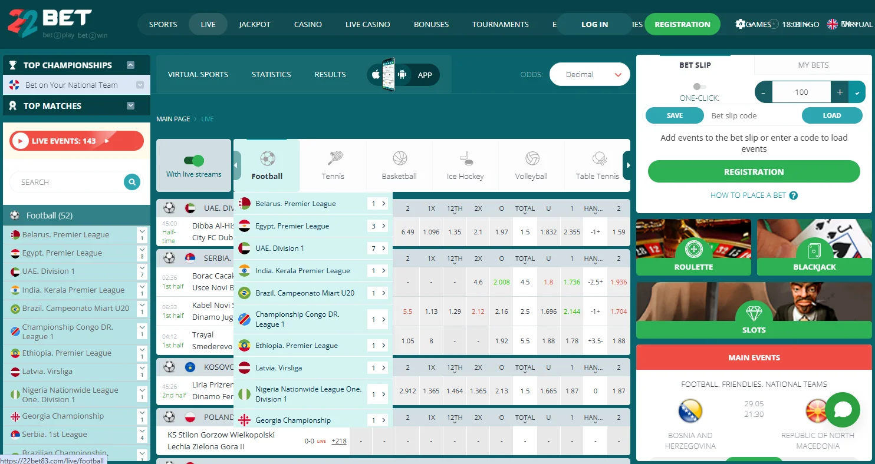This screenshot has height=464, width=875.
Task: Click the search magnifier icon
Action: [x=132, y=182]
